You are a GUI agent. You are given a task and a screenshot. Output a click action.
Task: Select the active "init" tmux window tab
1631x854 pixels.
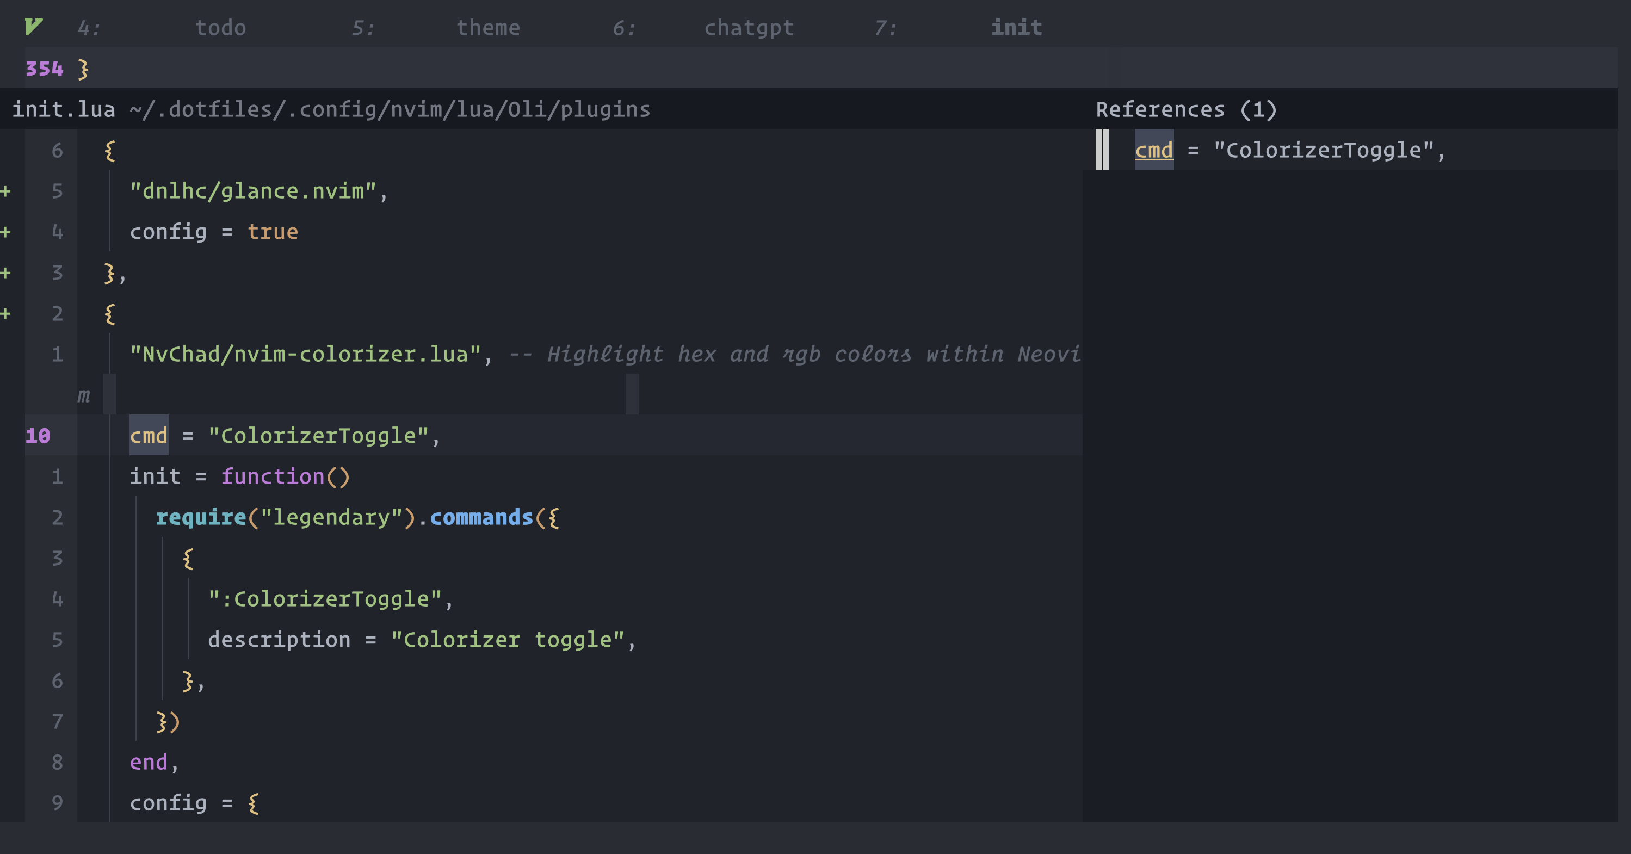[x=1016, y=27]
